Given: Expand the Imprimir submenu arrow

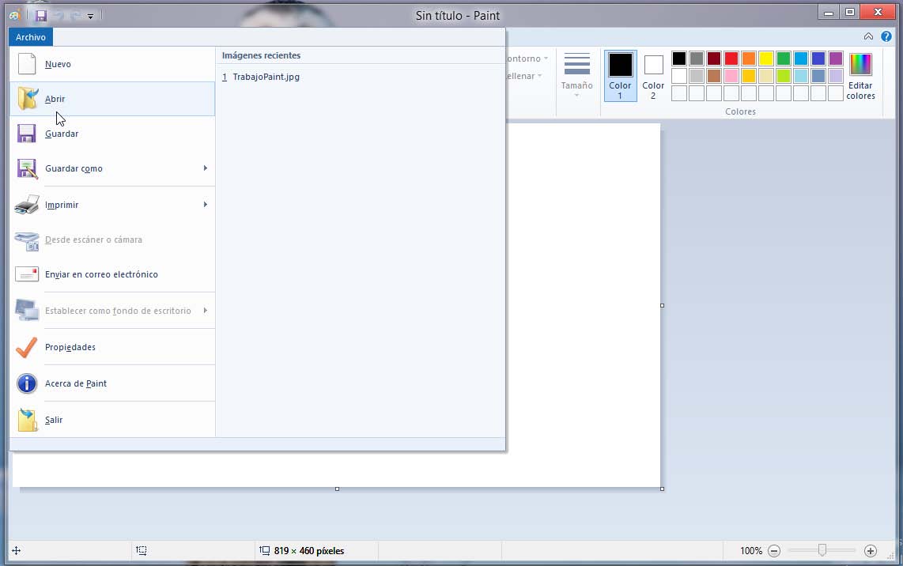Looking at the screenshot, I should [205, 205].
